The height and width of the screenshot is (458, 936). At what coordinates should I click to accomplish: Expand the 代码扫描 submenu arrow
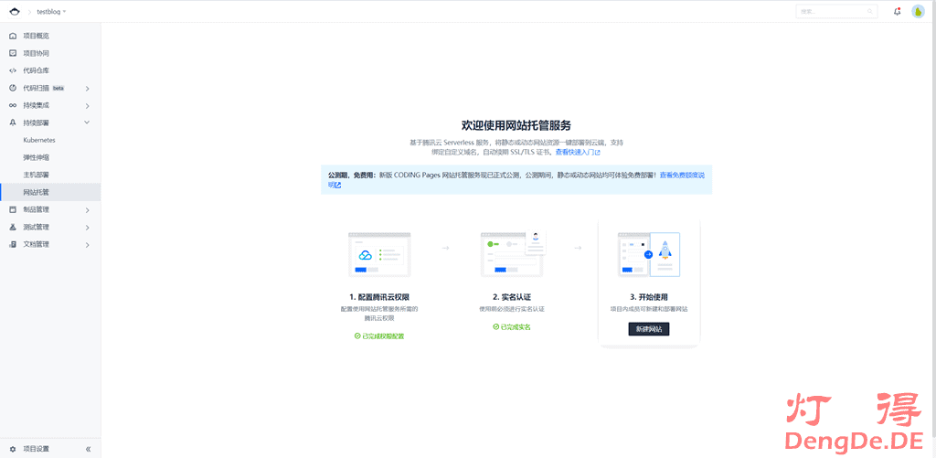pyautogui.click(x=87, y=89)
